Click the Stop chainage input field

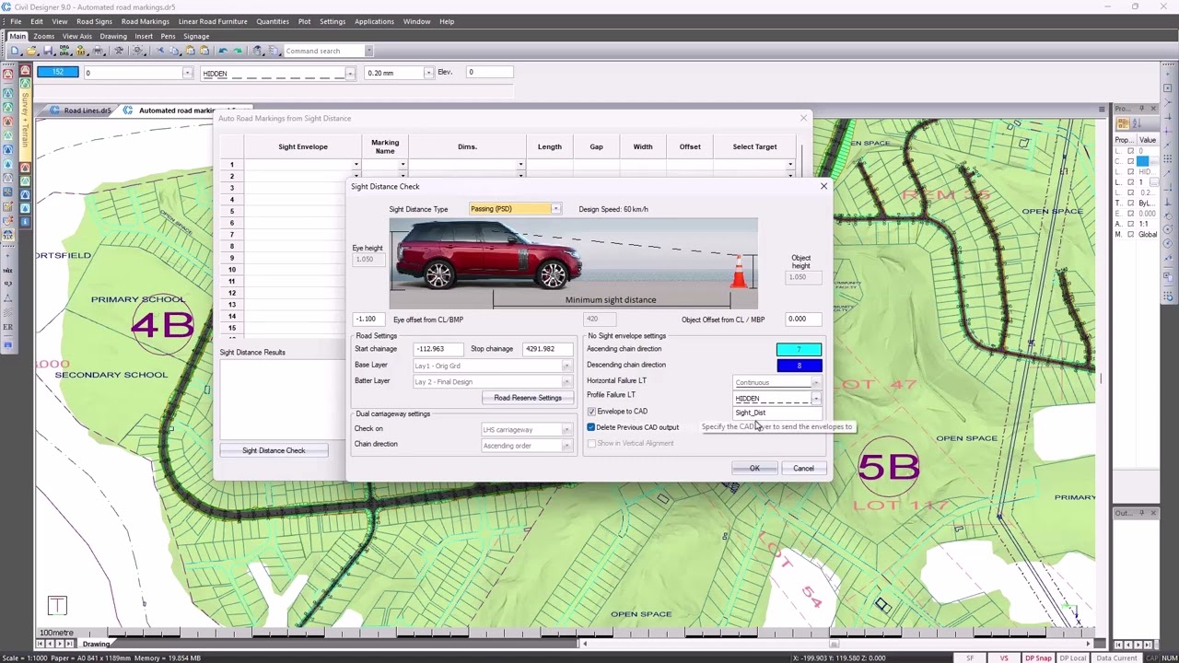(547, 349)
